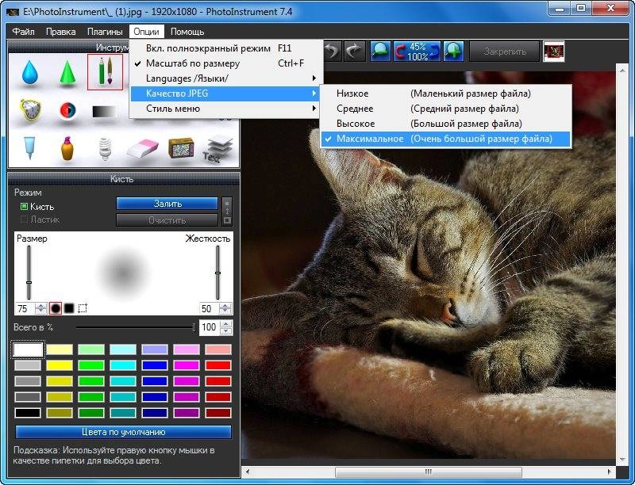Select the red and blue eye tool
This screenshot has width=635, height=485.
click(x=67, y=110)
